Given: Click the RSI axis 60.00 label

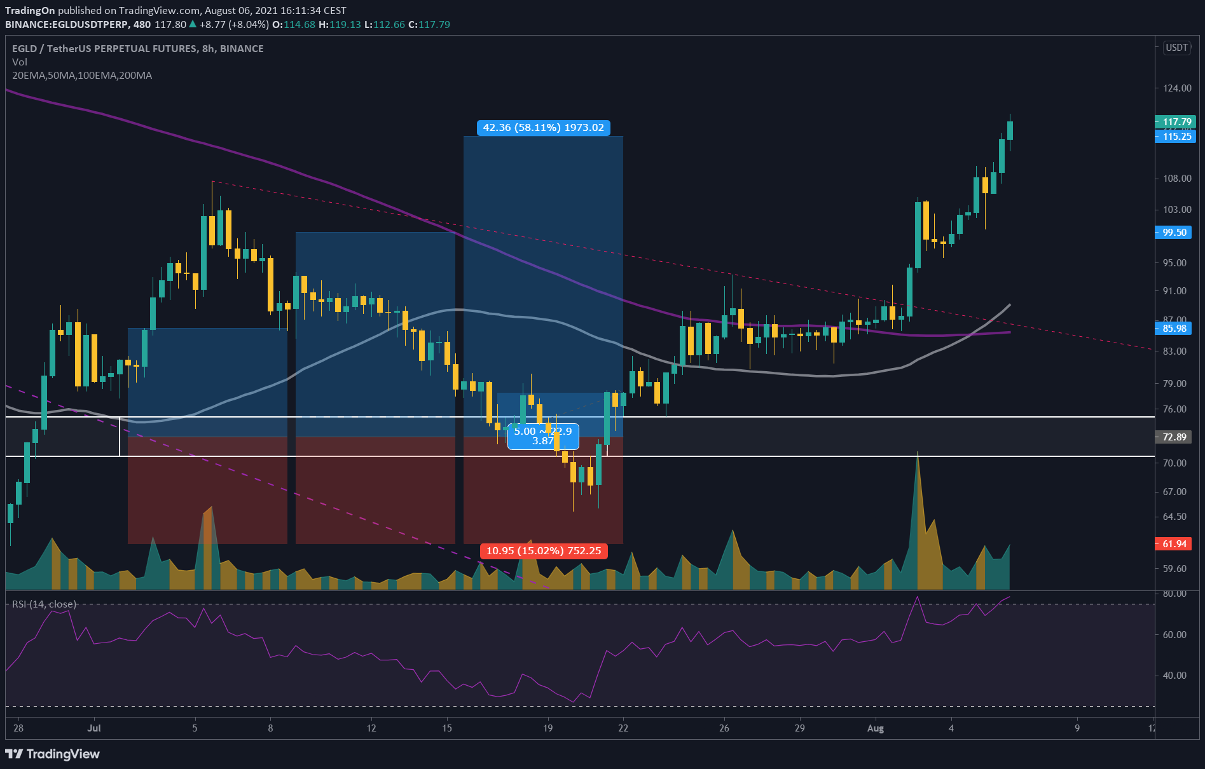Looking at the screenshot, I should tap(1174, 635).
